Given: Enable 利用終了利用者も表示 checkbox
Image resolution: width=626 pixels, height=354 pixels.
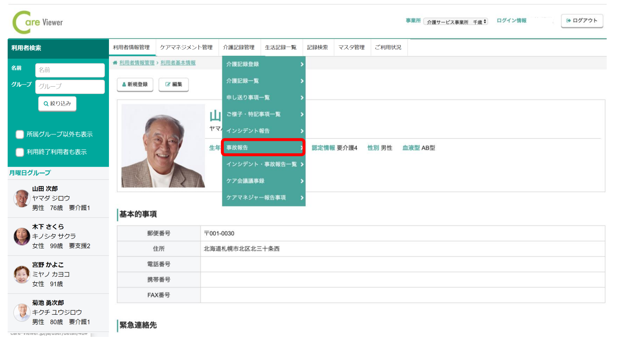Looking at the screenshot, I should pos(20,152).
